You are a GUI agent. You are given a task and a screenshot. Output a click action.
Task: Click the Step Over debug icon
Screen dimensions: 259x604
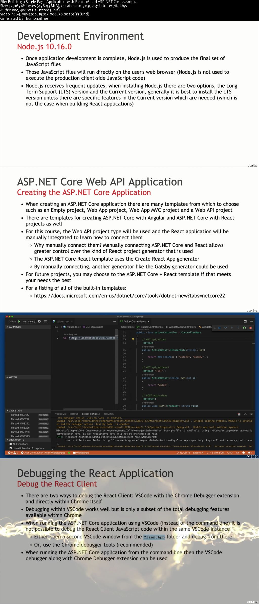pos(226,328)
